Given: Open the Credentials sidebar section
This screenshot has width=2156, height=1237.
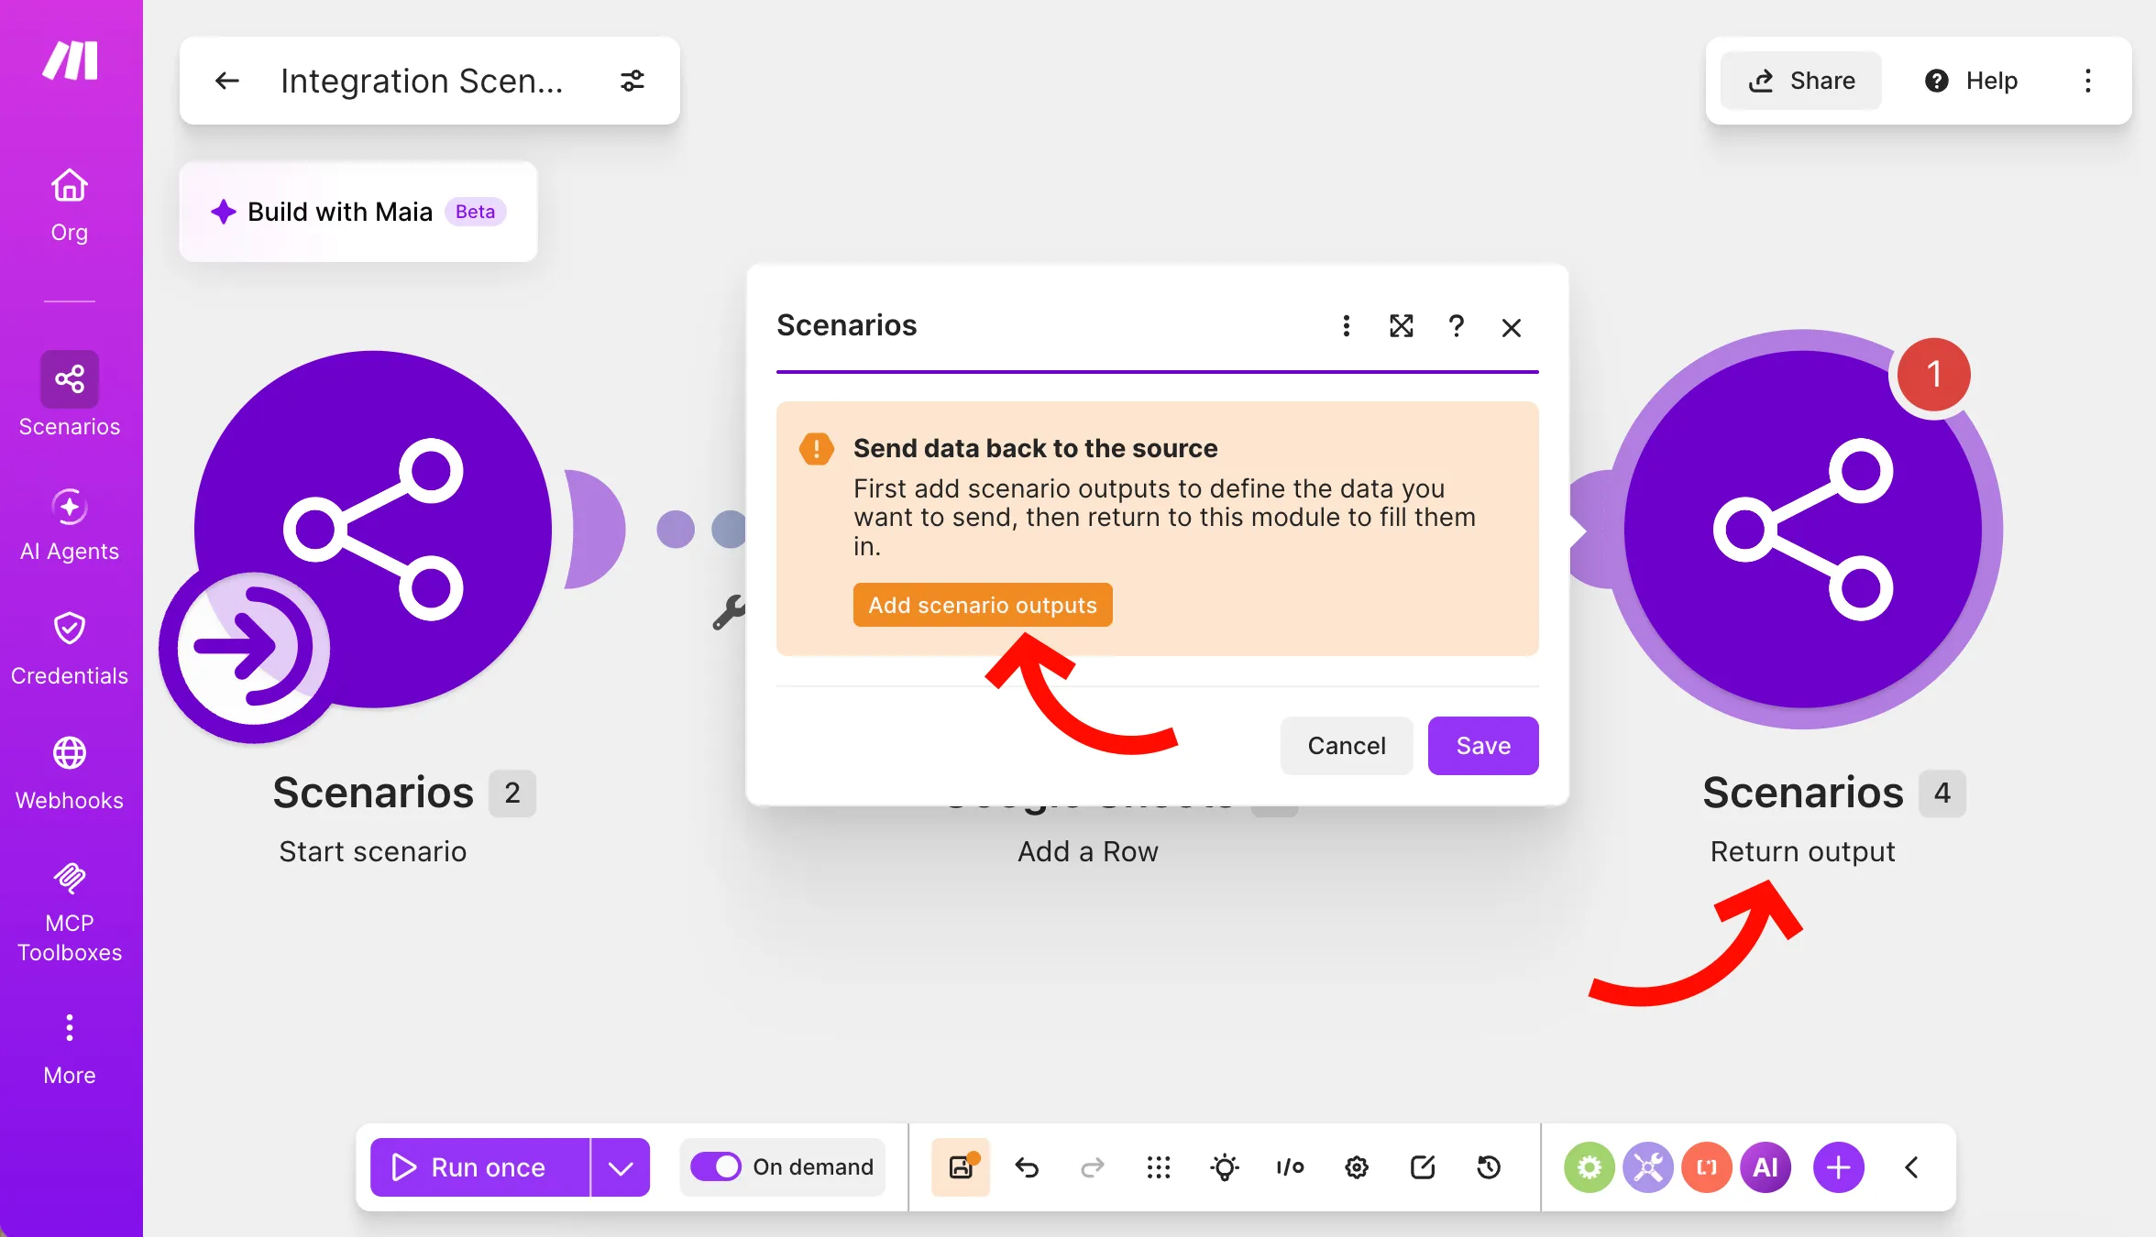Looking at the screenshot, I should coord(70,649).
